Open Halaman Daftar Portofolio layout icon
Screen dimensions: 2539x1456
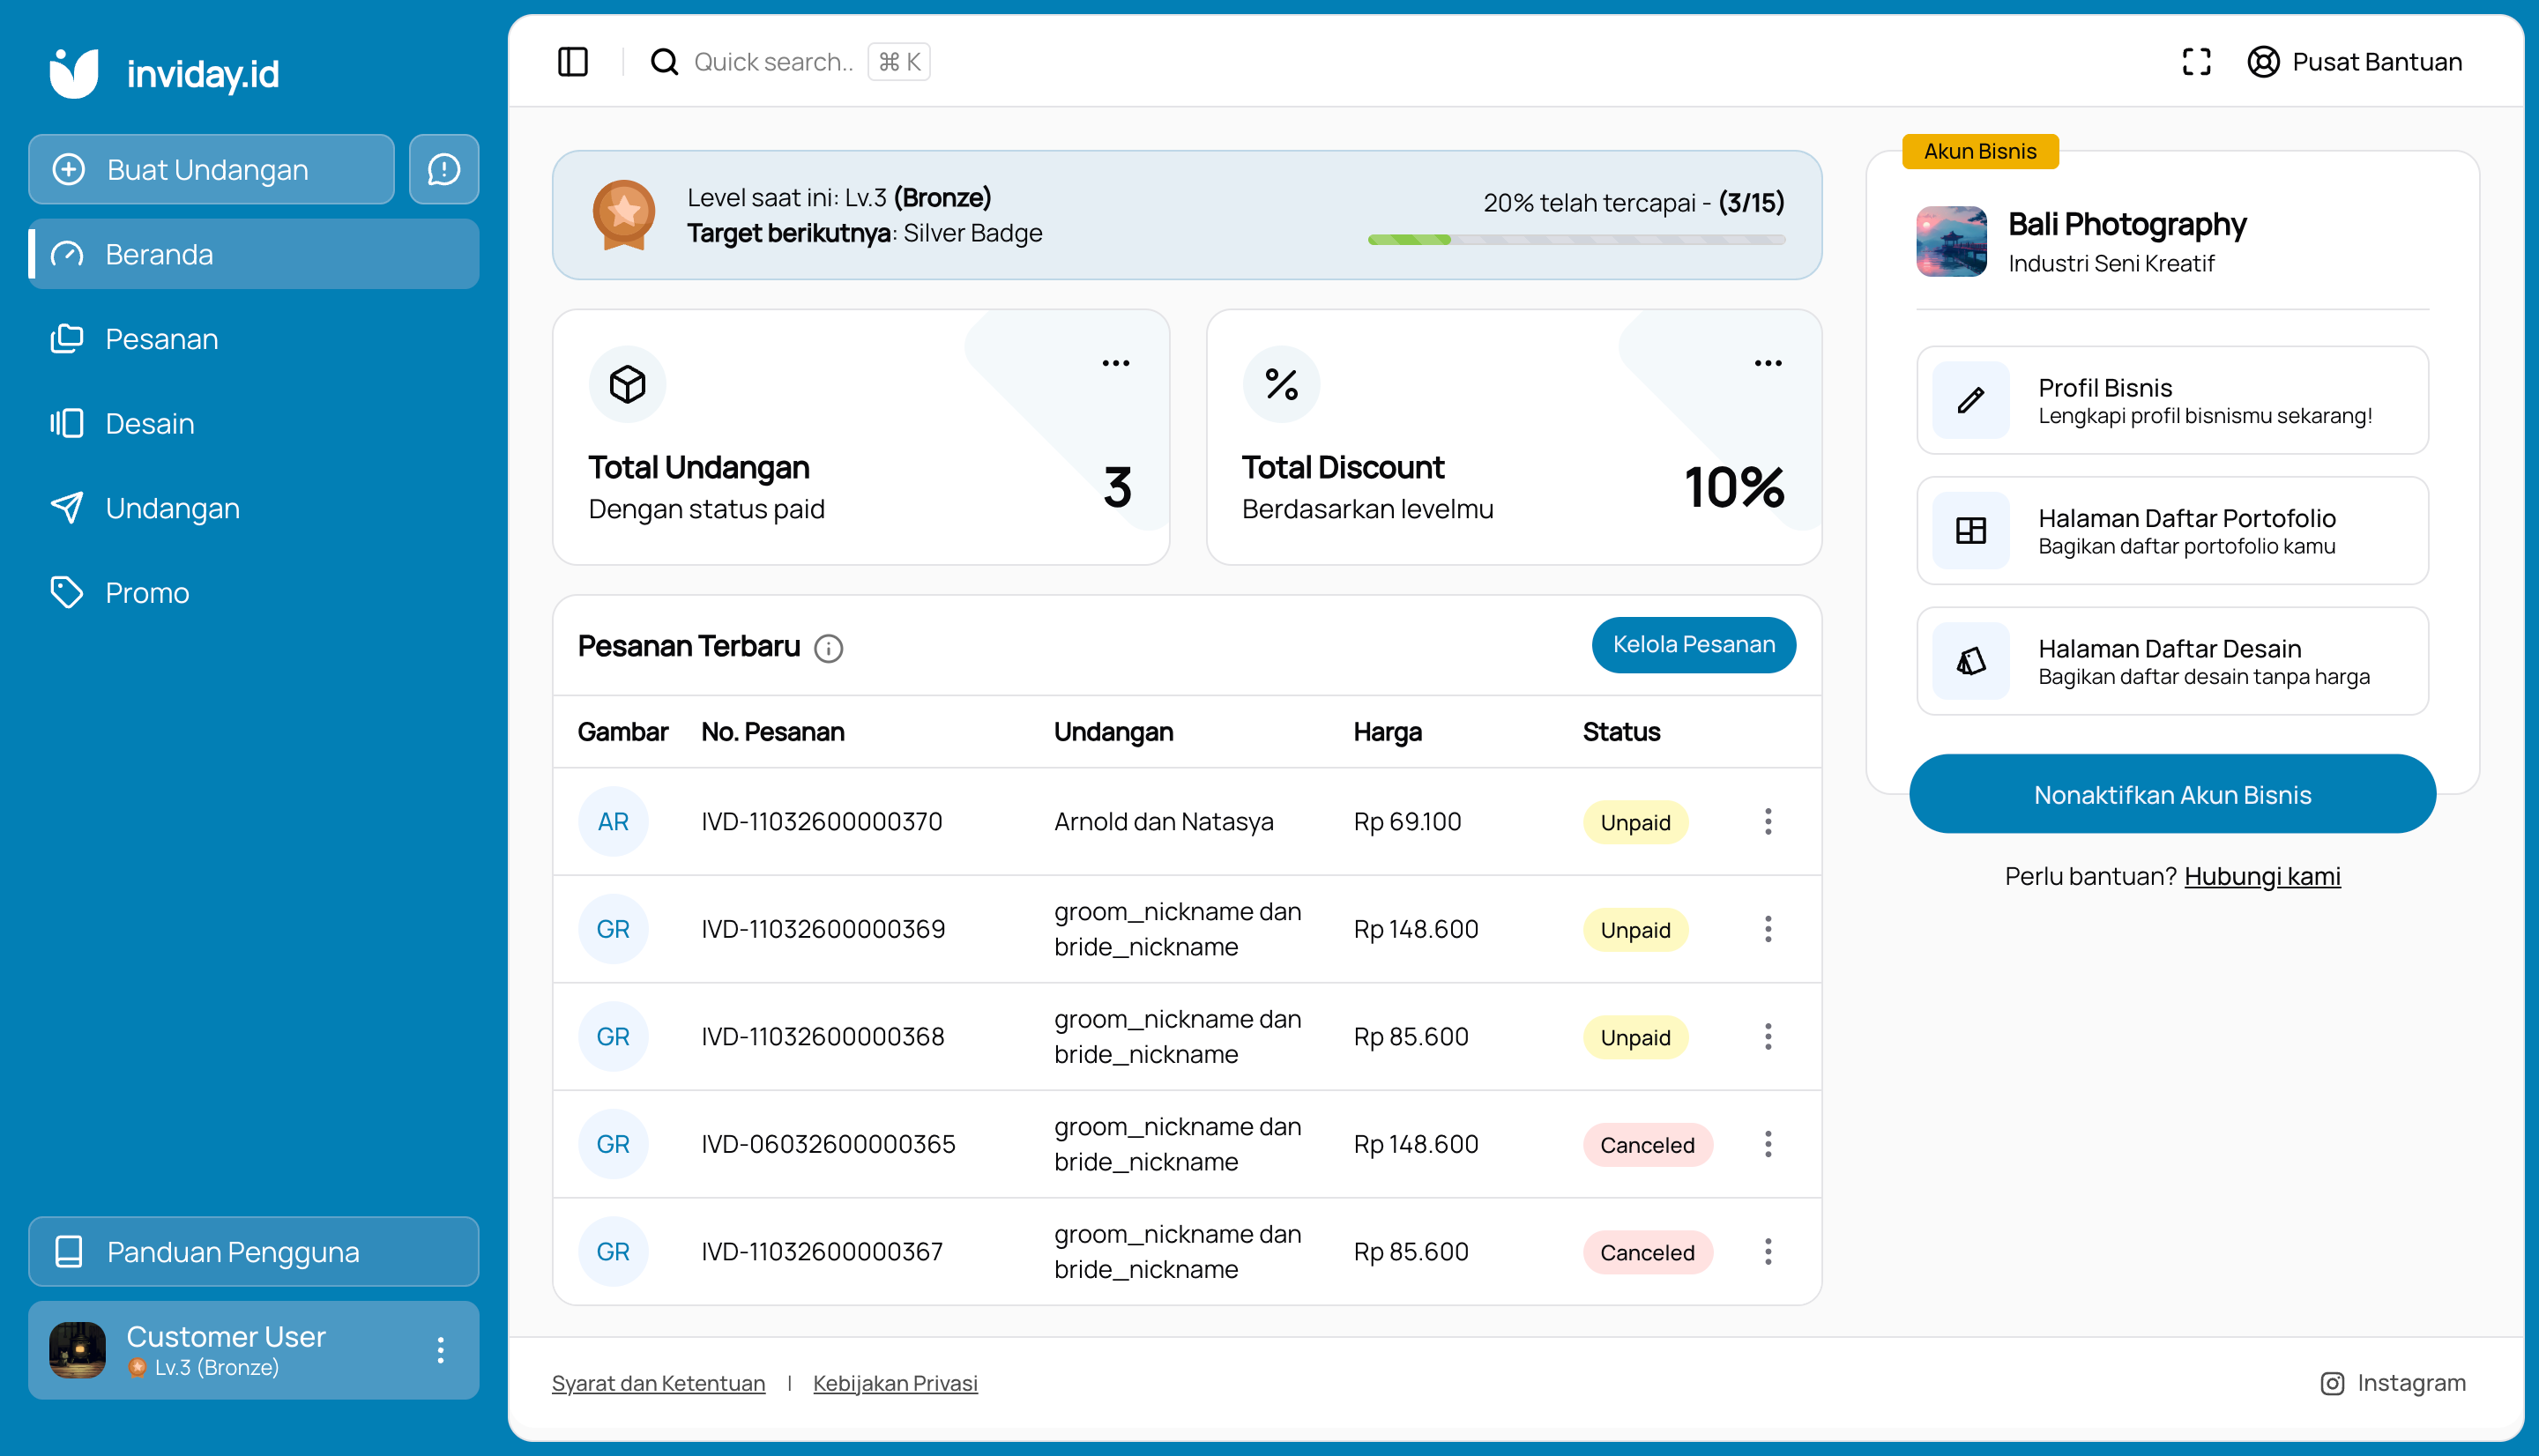(1970, 531)
